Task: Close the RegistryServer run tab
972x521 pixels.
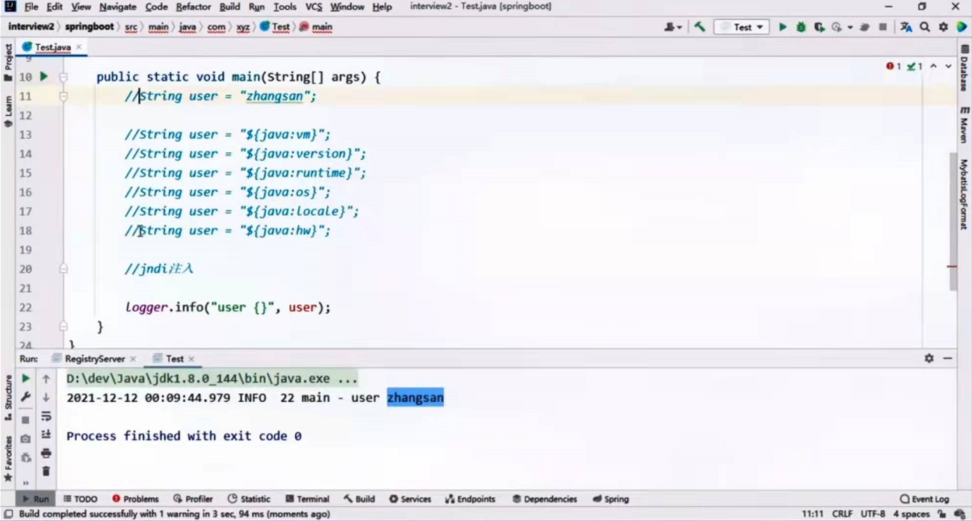Action: click(133, 359)
